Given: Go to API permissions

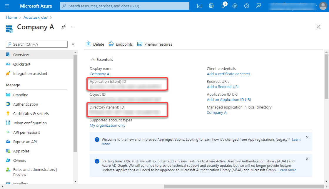Looking at the screenshot, I should click(x=26, y=132).
